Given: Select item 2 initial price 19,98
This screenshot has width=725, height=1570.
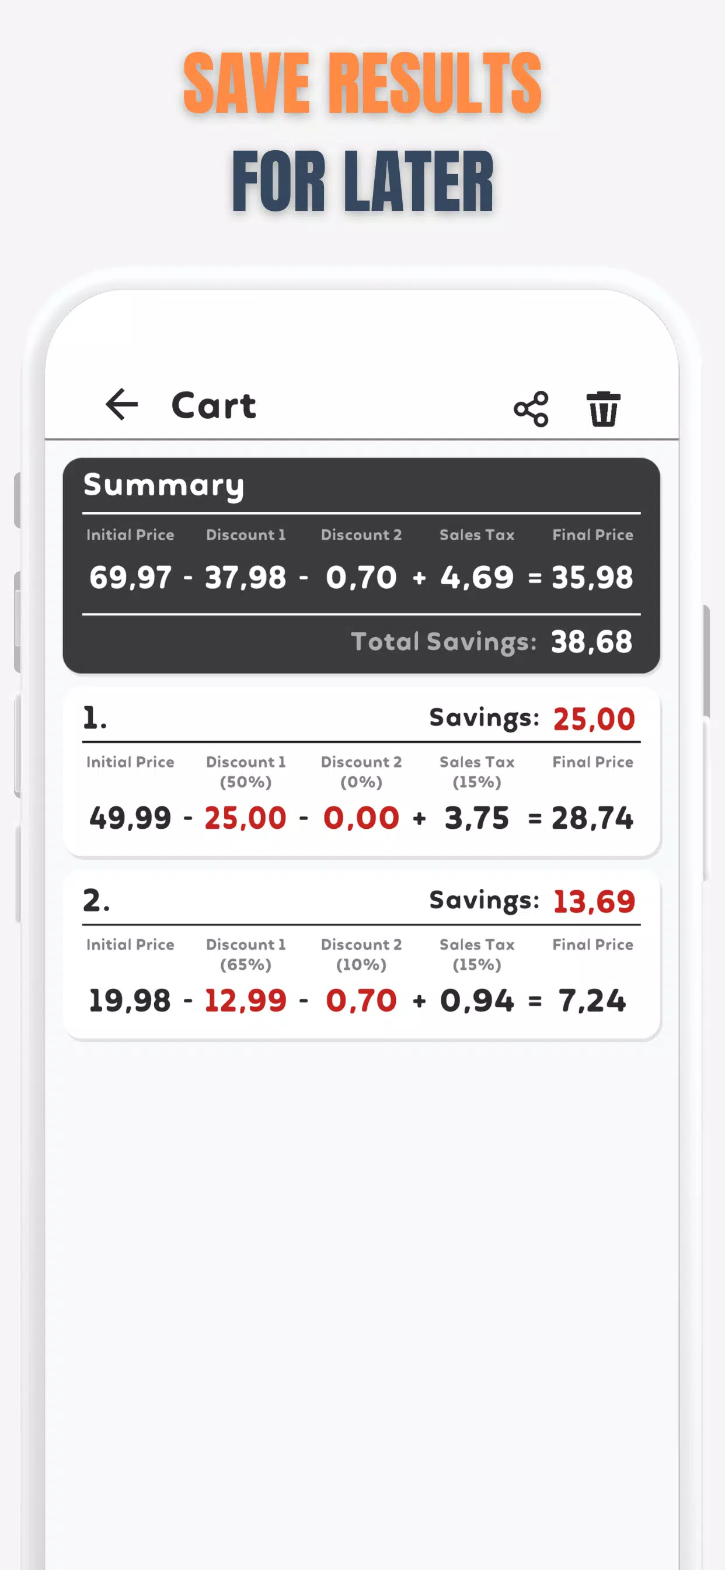Looking at the screenshot, I should pyautogui.click(x=130, y=1000).
